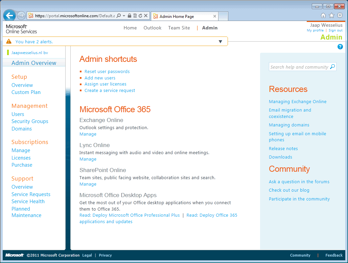Click the Jaapwesselius.nl bv company link
The image size is (348, 263).
point(30,53)
